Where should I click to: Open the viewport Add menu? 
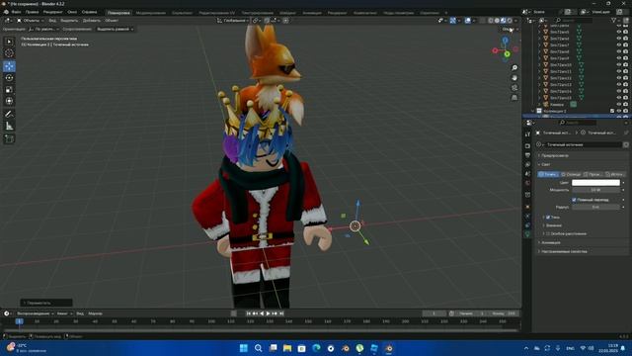click(x=92, y=21)
